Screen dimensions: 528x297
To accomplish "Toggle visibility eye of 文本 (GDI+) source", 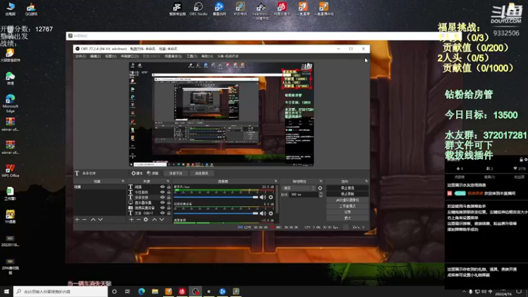I will click(162, 213).
